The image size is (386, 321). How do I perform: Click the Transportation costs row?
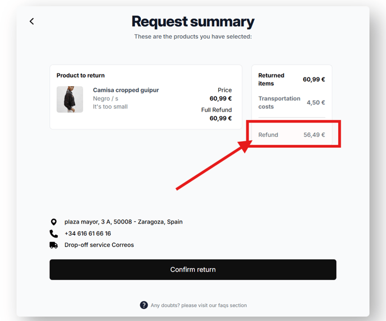pyautogui.click(x=292, y=103)
